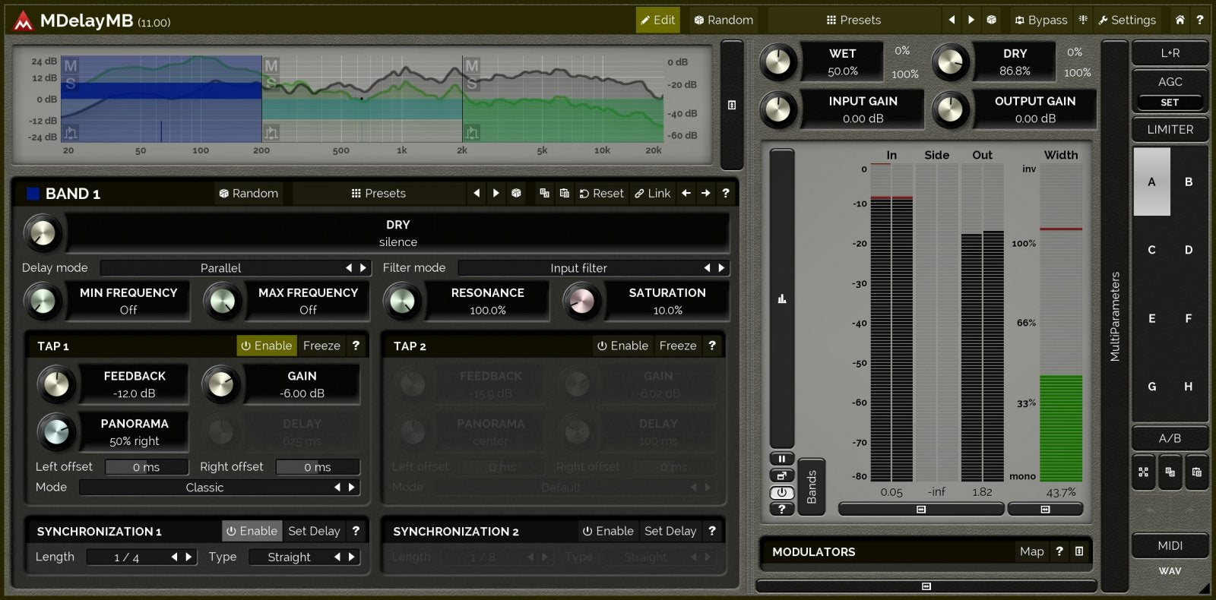Open the Tap 1 Mode Classic selector

(204, 488)
